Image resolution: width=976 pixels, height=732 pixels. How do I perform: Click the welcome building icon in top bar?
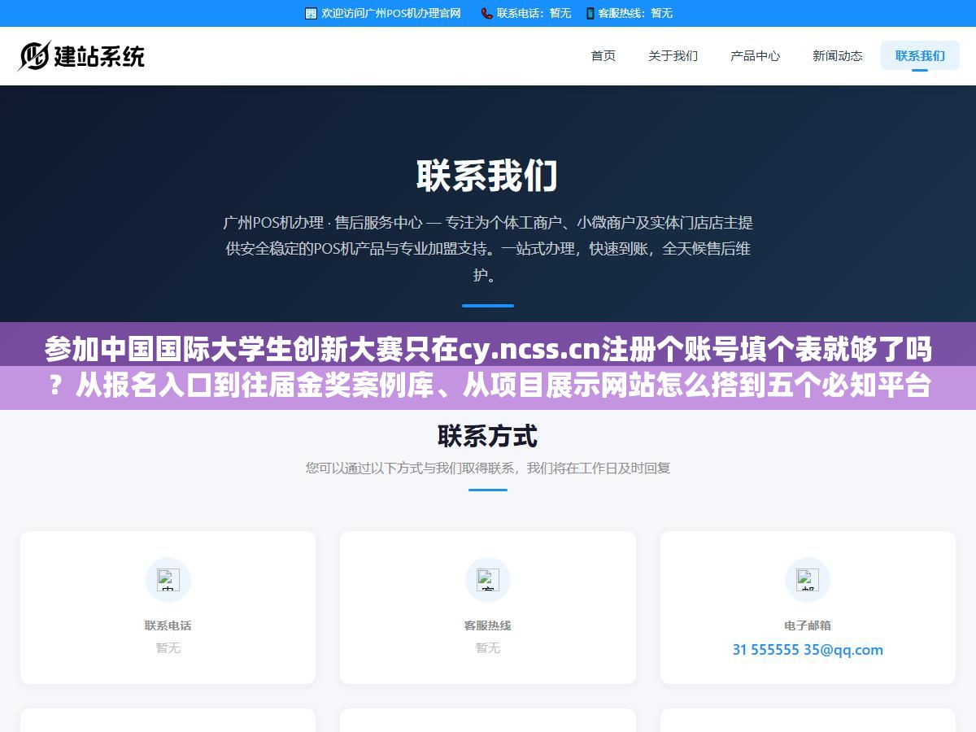point(311,13)
